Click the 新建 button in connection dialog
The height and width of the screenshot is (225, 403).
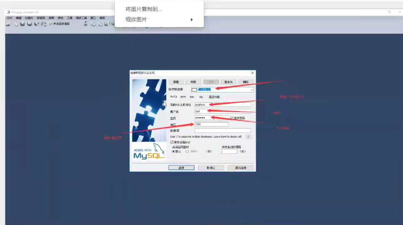(176, 82)
